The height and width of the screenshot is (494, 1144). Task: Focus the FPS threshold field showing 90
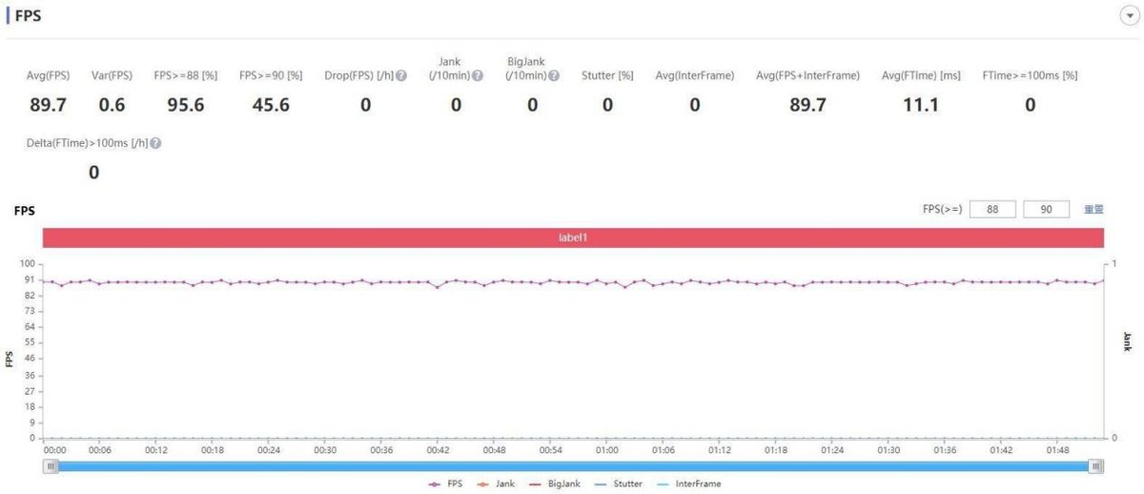[x=1046, y=209]
